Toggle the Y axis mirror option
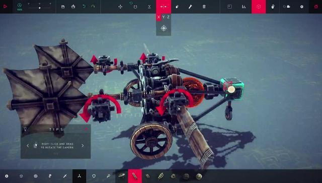Viewport: 322px width, 183px height. (x=164, y=17)
